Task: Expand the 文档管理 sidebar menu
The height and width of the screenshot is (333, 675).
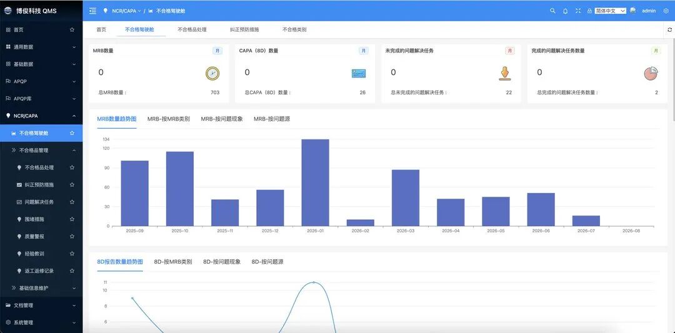Action: [x=41, y=305]
